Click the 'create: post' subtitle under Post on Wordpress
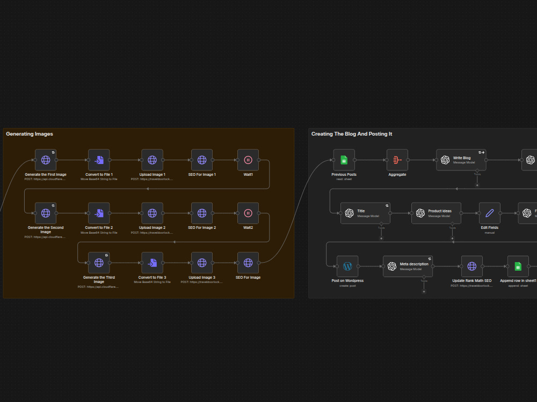The width and height of the screenshot is (537, 402). 347,286
